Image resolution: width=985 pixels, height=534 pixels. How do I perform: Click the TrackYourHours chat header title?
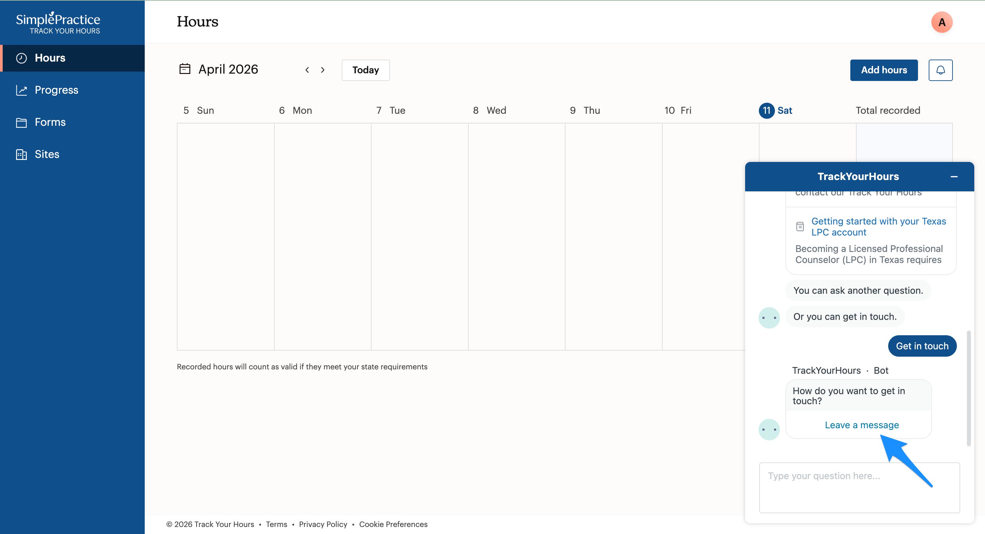(858, 176)
